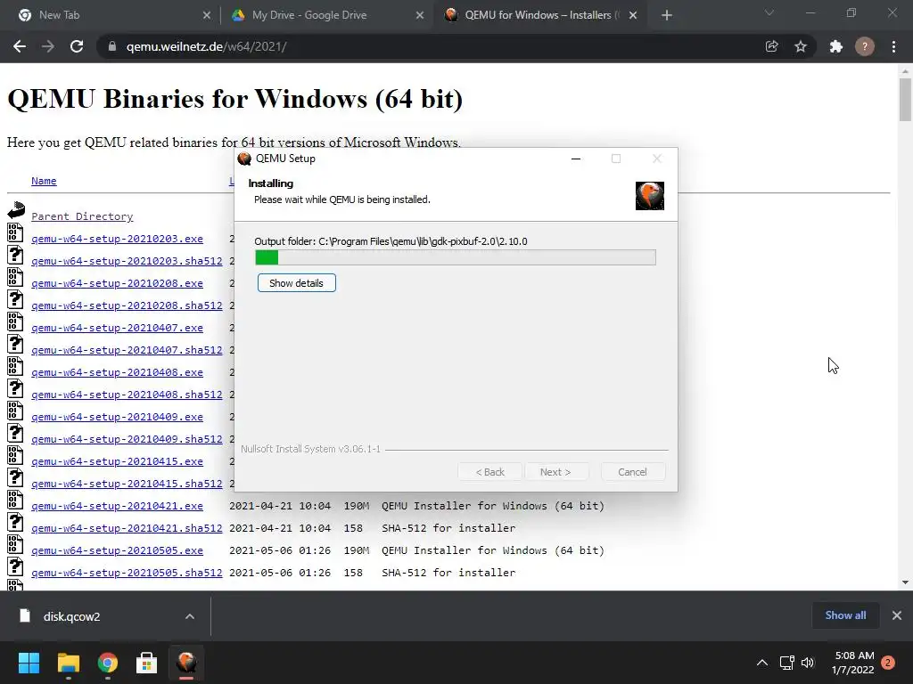Download qemu-w64-setup-20210421.exe
Screen dimensions: 913x684
tap(117, 506)
